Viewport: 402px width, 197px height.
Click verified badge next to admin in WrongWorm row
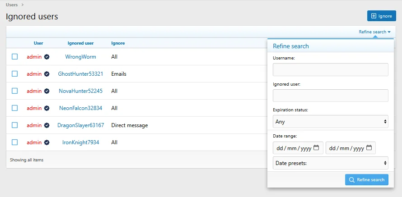tap(47, 57)
